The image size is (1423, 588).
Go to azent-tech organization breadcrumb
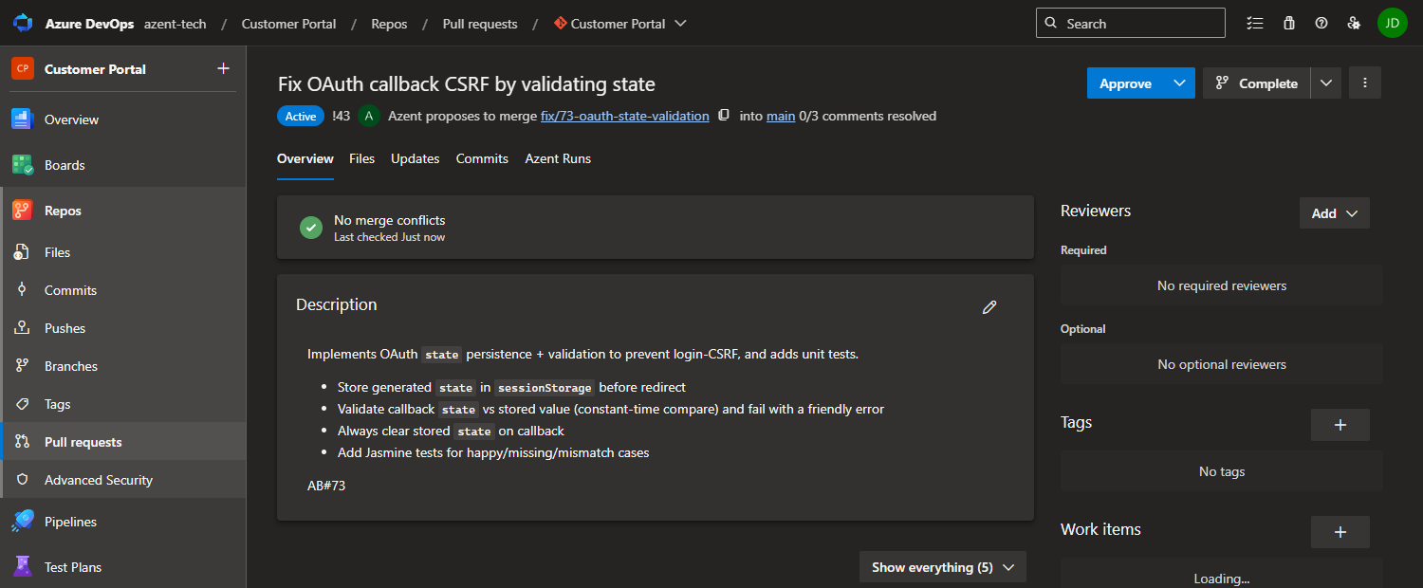pyautogui.click(x=176, y=24)
